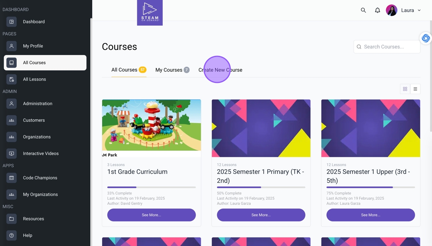Open the search magnifier icon in header
Screen dimensions: 432x246
click(363, 10)
